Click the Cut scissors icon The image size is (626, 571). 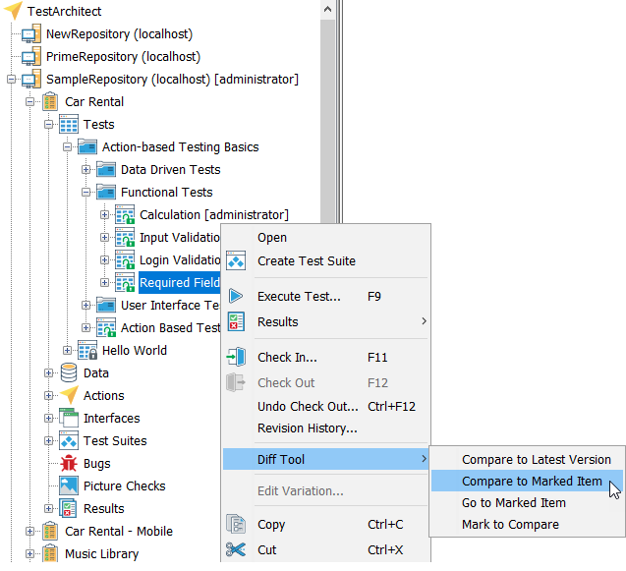point(236,549)
